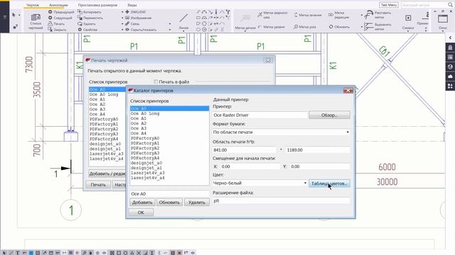
Task: Click Метка редакции tool
Action: point(338,15)
